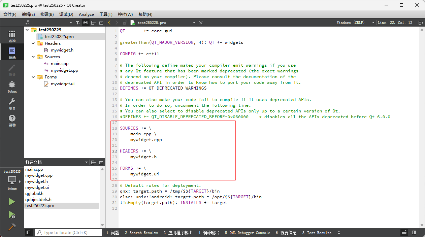Open the Windows (CRLF) line ending dropdown

point(355,23)
